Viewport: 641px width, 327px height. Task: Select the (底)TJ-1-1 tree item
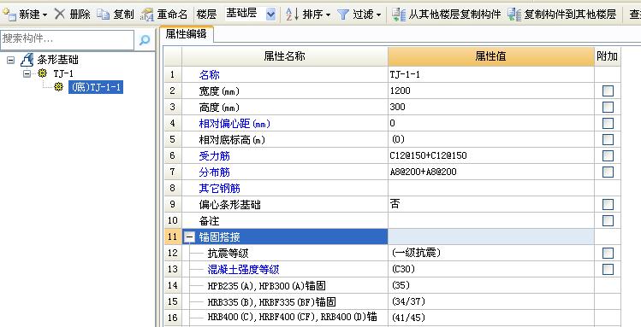[x=96, y=87]
